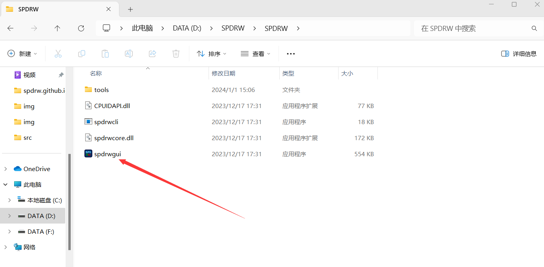This screenshot has height=267, width=544.
Task: Expand the 网络 tree node
Action: [x=5, y=247]
